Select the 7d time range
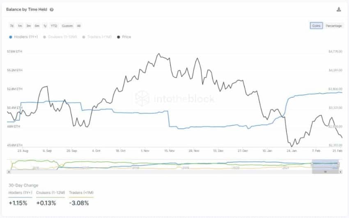349x218 pixels. coord(11,26)
